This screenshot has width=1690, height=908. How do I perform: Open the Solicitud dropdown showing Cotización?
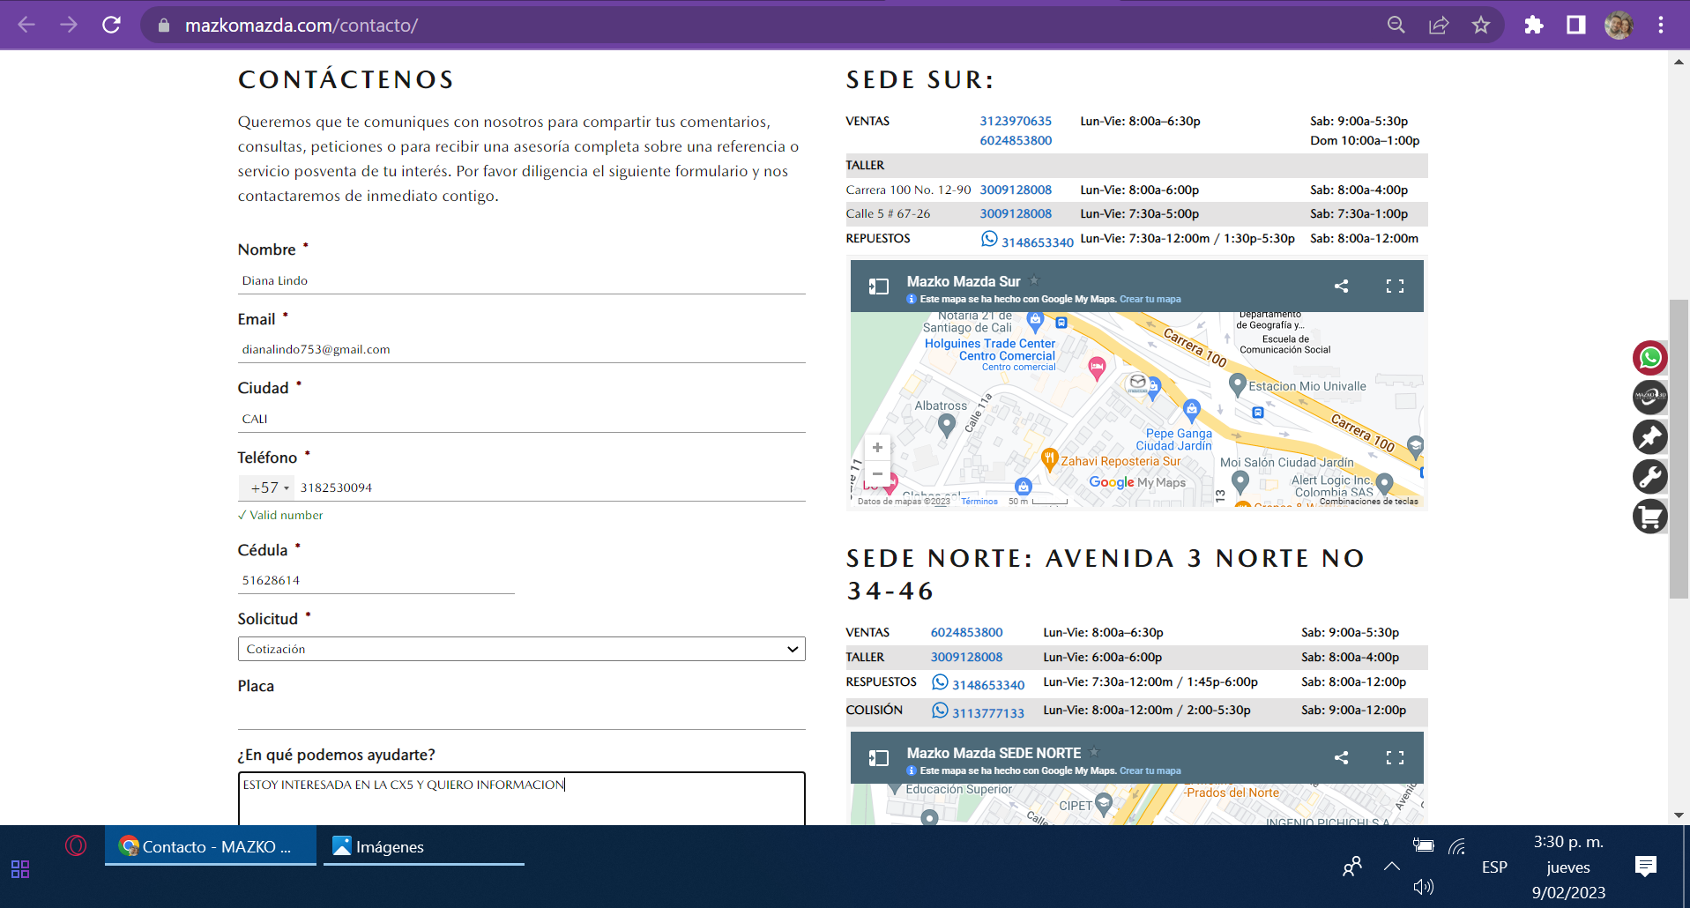(x=522, y=649)
